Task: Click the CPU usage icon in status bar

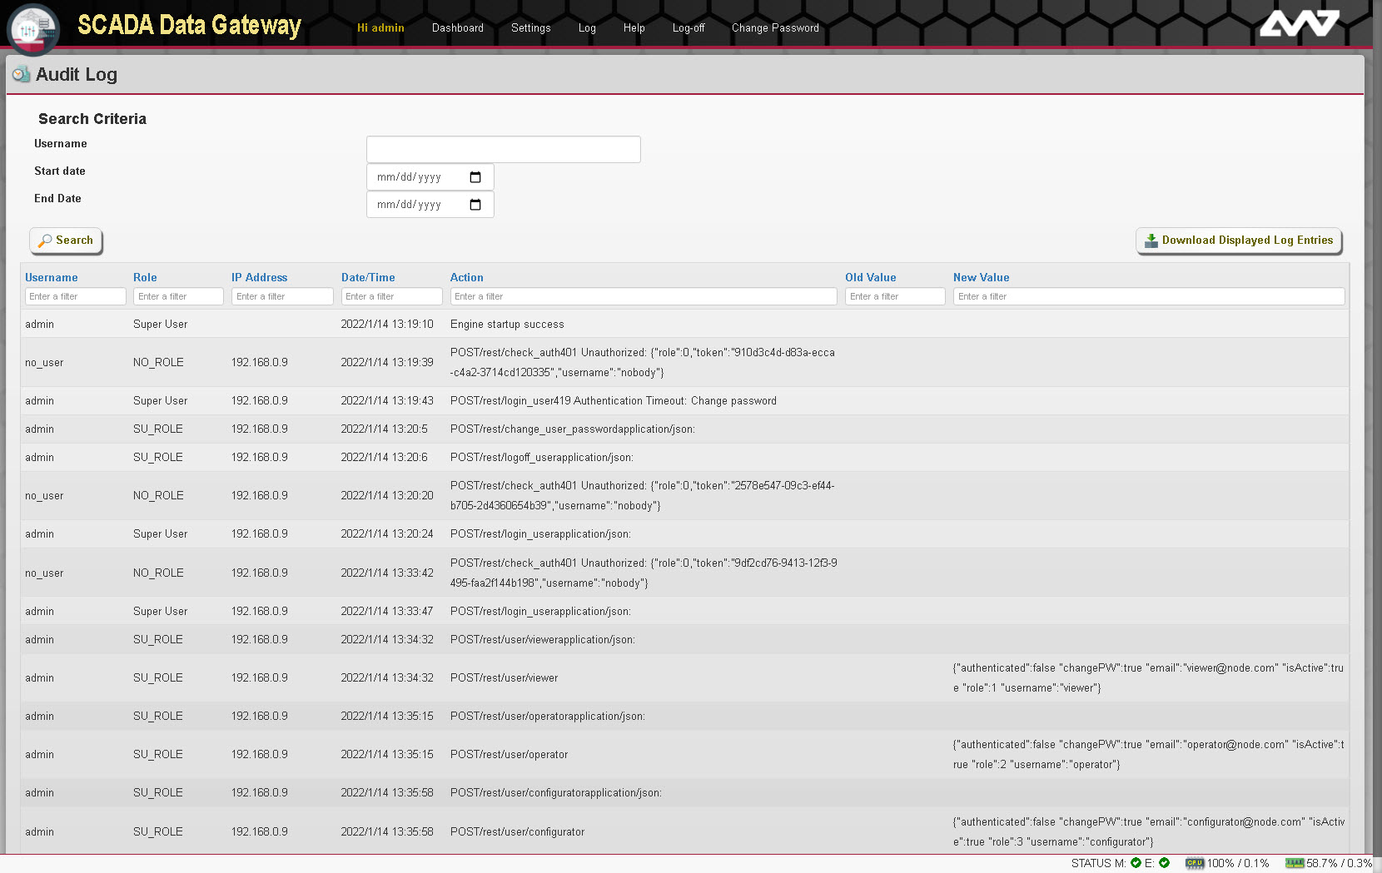Action: [x=1195, y=863]
